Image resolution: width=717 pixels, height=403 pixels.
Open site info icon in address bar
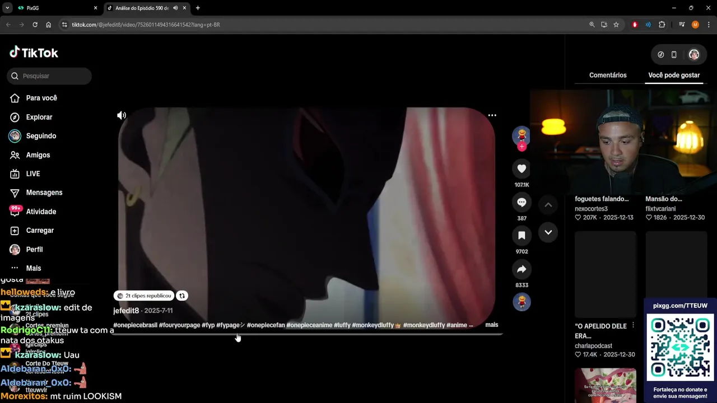coord(64,25)
